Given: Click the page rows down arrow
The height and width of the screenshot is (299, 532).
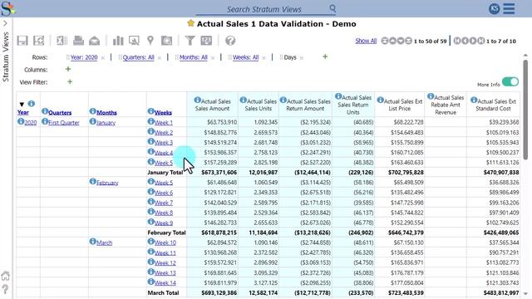Looking at the screenshot, I should pos(401,41).
